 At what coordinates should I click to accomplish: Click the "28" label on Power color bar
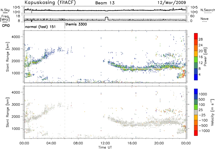tap(200, 39)
